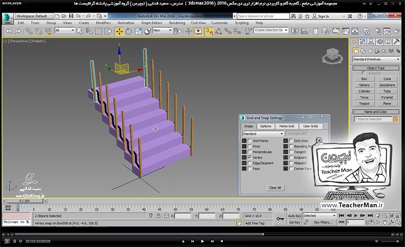Switch to the Home Grid tab

pyautogui.click(x=287, y=126)
